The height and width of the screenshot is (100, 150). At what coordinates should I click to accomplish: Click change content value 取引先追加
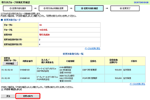click(x=44, y=35)
